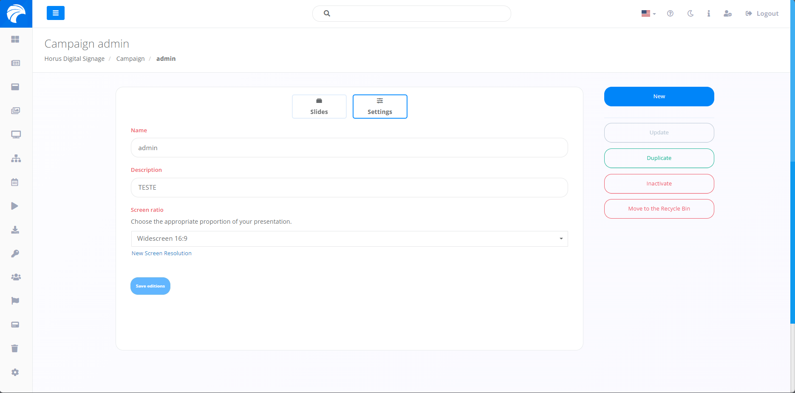Click the Duplicate button
Image resolution: width=795 pixels, height=393 pixels.
pos(659,158)
